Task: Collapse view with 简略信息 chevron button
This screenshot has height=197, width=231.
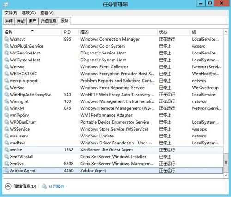Action: 8,186
